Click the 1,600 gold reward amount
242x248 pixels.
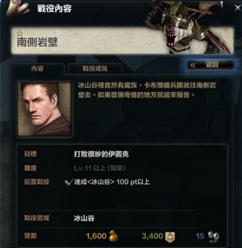click(96, 236)
